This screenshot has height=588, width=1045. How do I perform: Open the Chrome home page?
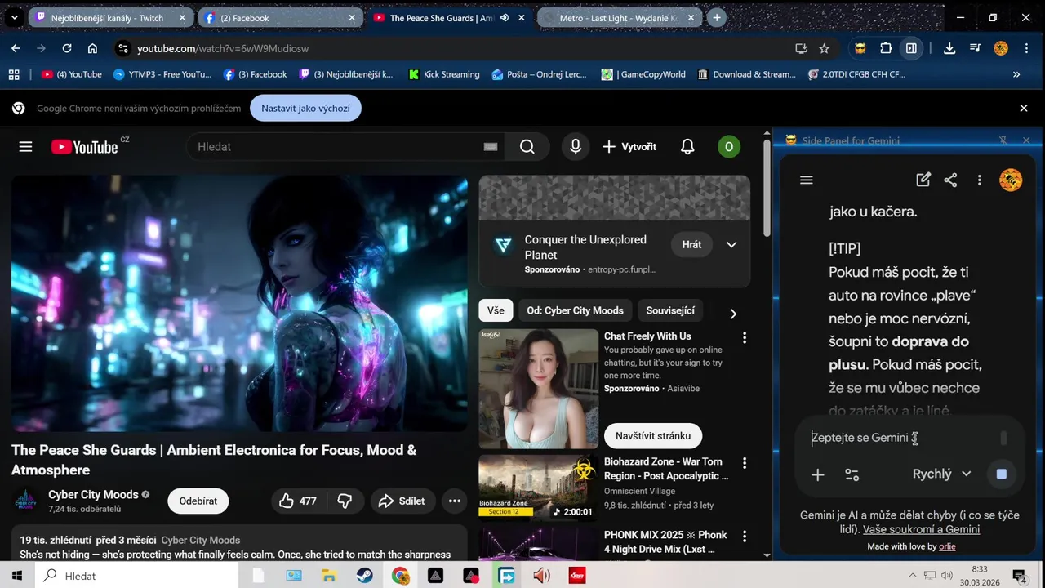[92, 48]
